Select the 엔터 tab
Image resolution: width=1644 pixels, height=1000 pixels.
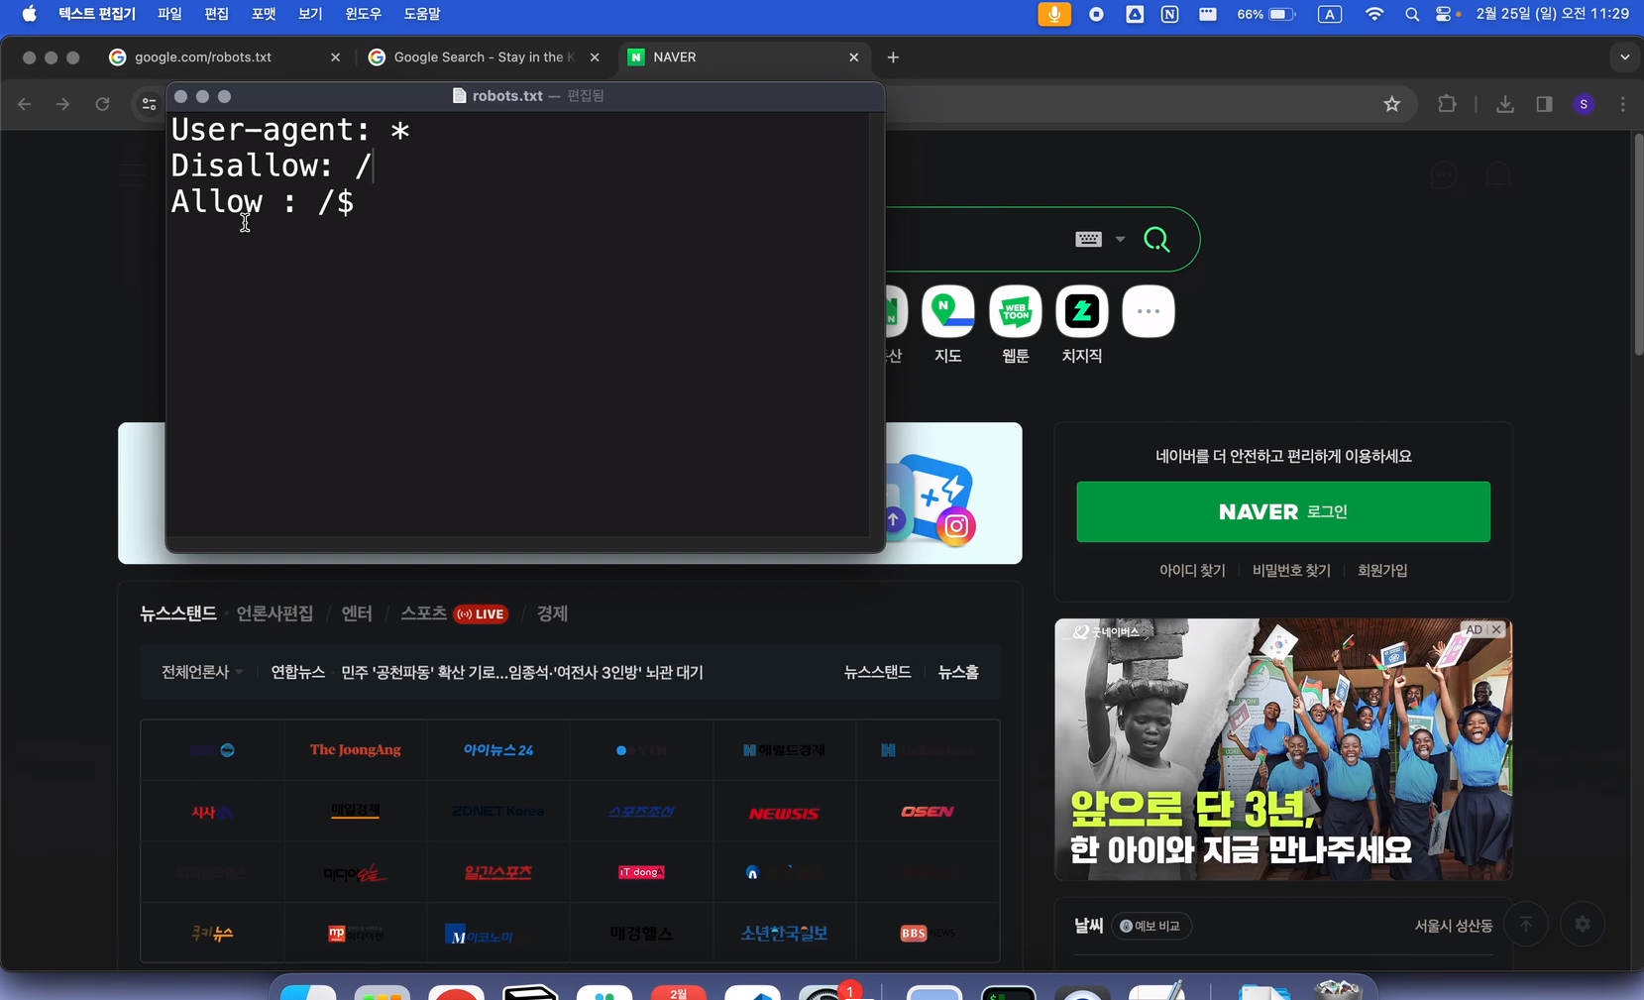[x=357, y=613]
